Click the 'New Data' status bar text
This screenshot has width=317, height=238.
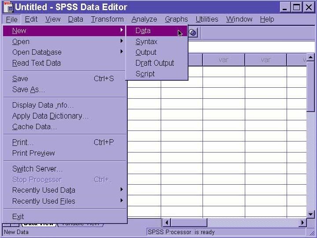pos(16,232)
